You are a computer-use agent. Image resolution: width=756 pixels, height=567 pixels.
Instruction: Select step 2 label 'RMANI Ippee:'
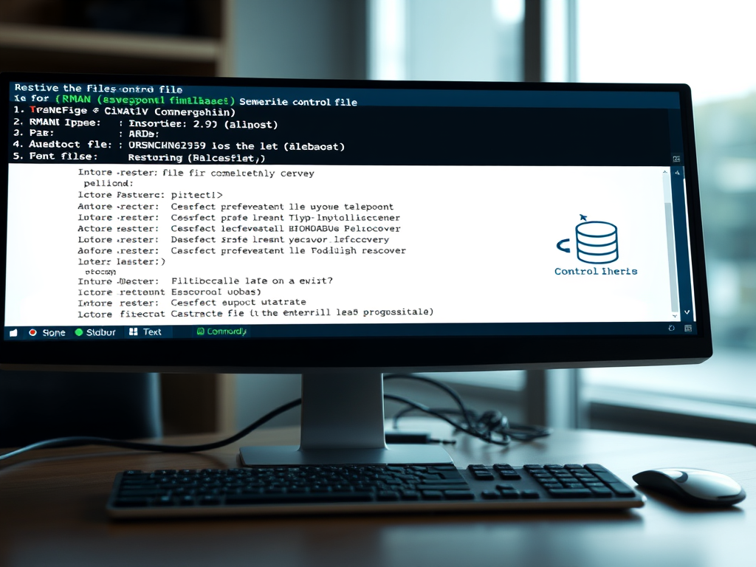pos(65,122)
